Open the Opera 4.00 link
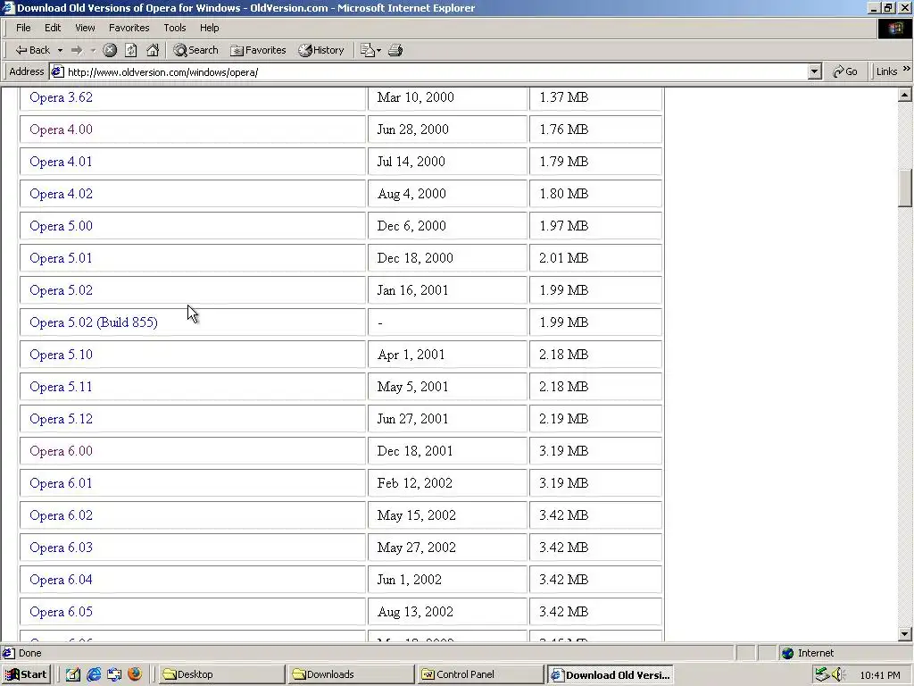 point(62,130)
